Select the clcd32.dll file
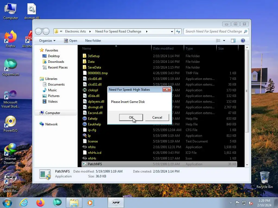Viewport: 278px width, 208px height. pyautogui.click(x=95, y=84)
